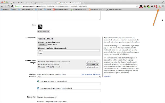Image resolution: width=165 pixels, height=103 pixels.
Task: Reload the page with the refresh icon
Action: [x=9, y=6]
